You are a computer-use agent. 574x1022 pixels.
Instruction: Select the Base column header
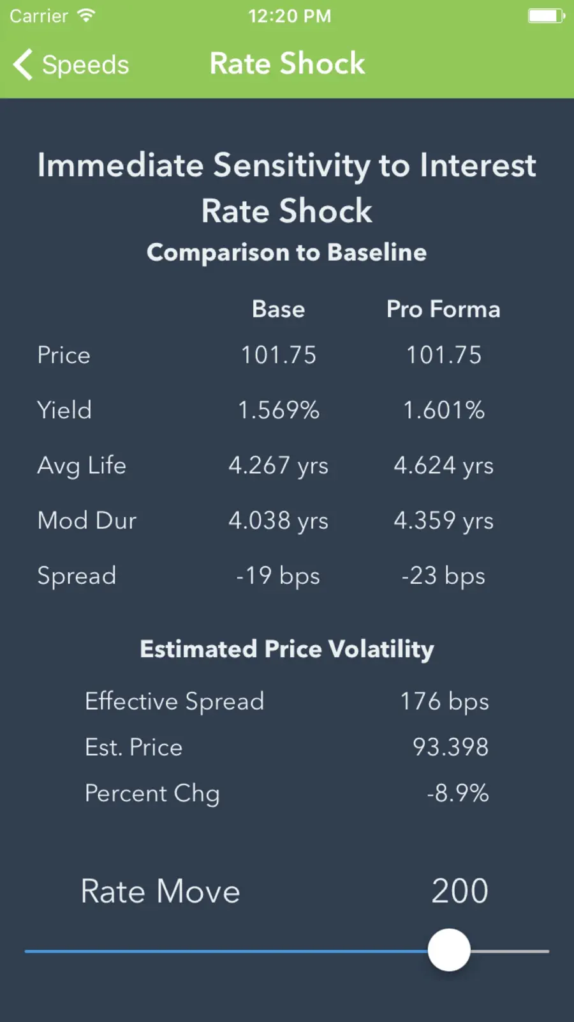[x=279, y=309]
